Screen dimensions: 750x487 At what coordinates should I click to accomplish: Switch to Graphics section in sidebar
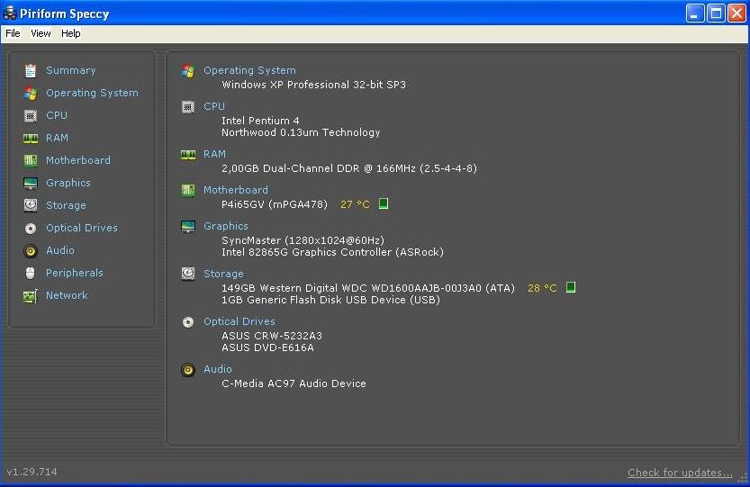click(68, 183)
